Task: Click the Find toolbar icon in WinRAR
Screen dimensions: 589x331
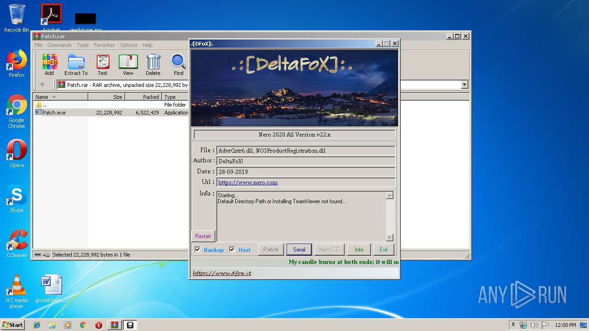Action: tap(179, 65)
